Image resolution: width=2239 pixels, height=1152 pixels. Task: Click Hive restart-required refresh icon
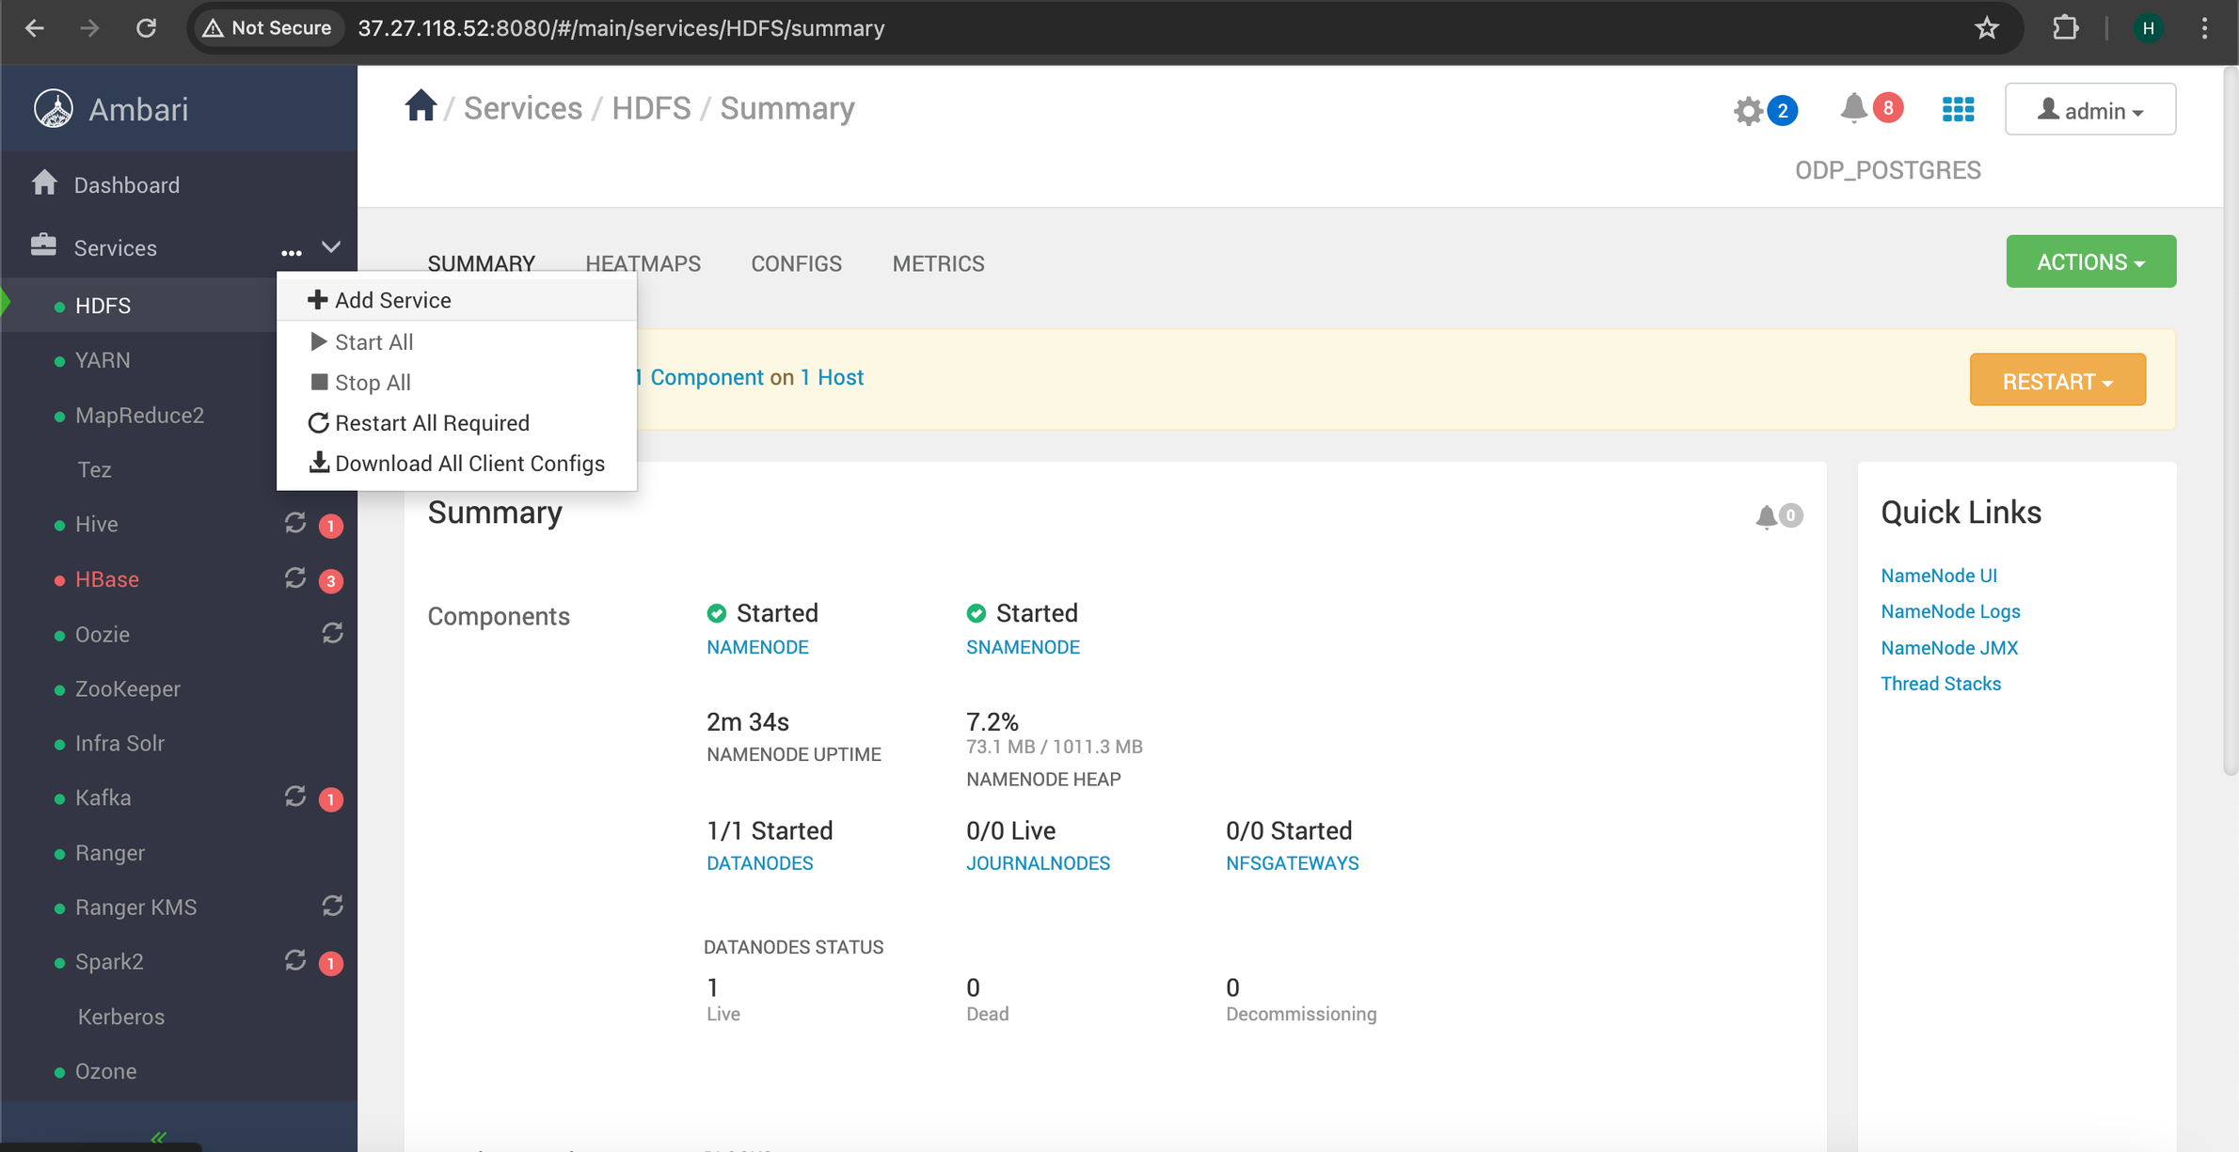[x=295, y=523]
